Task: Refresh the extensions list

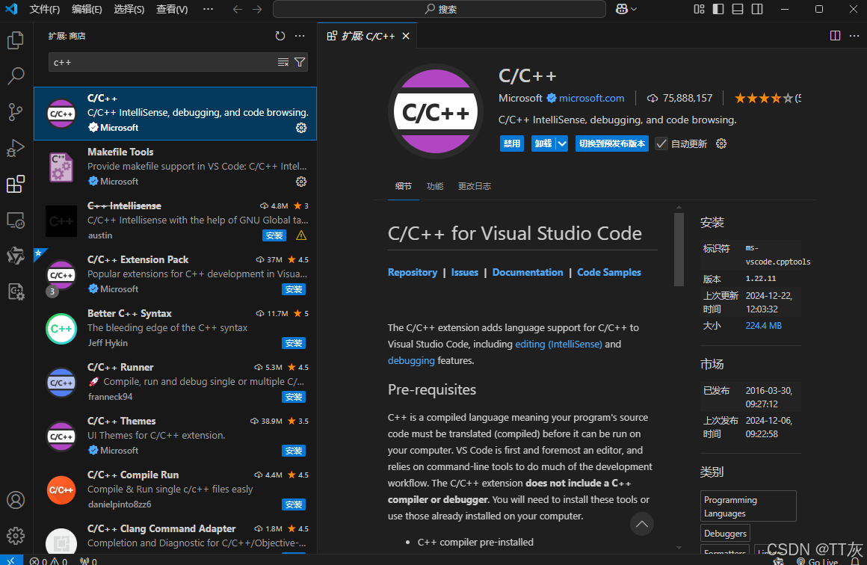Action: click(x=280, y=35)
